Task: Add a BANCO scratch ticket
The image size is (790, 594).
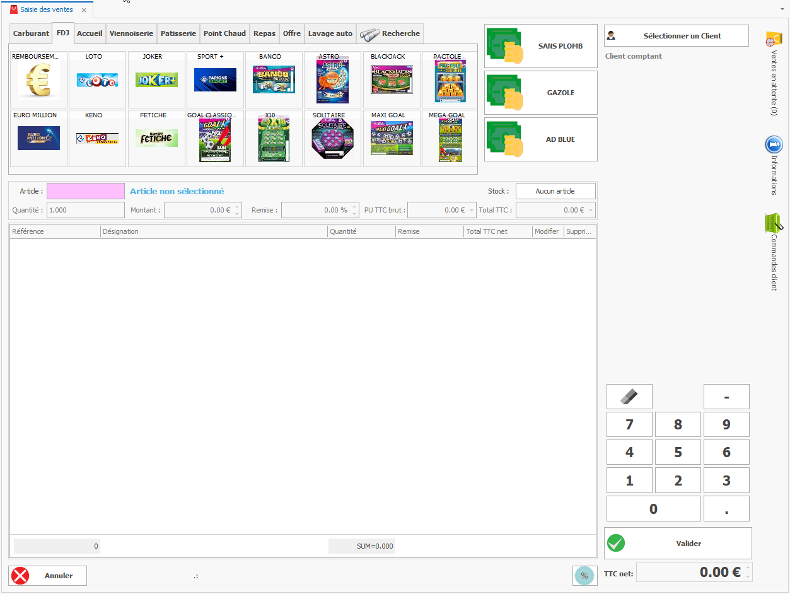Action: (274, 80)
